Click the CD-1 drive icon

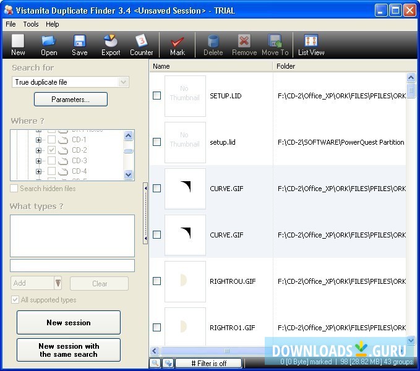pyautogui.click(x=63, y=140)
